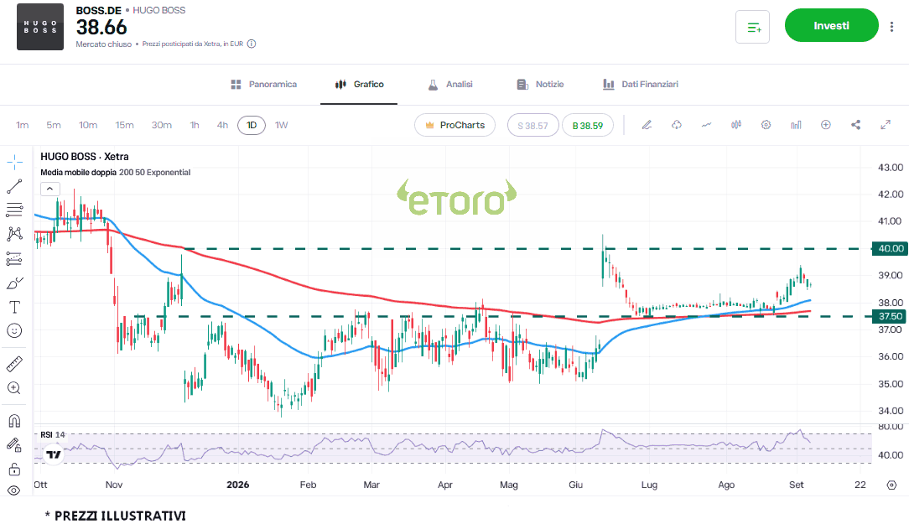Open the line chart type icon
This screenshot has width=909, height=524.
pyautogui.click(x=706, y=125)
